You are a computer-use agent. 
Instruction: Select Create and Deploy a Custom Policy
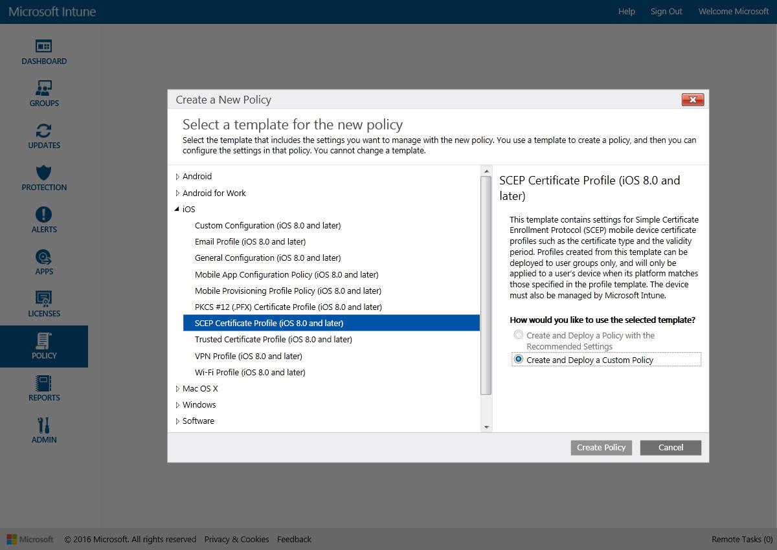[518, 359]
